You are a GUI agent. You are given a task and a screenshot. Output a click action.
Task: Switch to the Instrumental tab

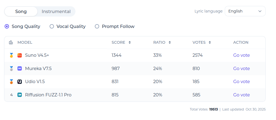pos(56,11)
